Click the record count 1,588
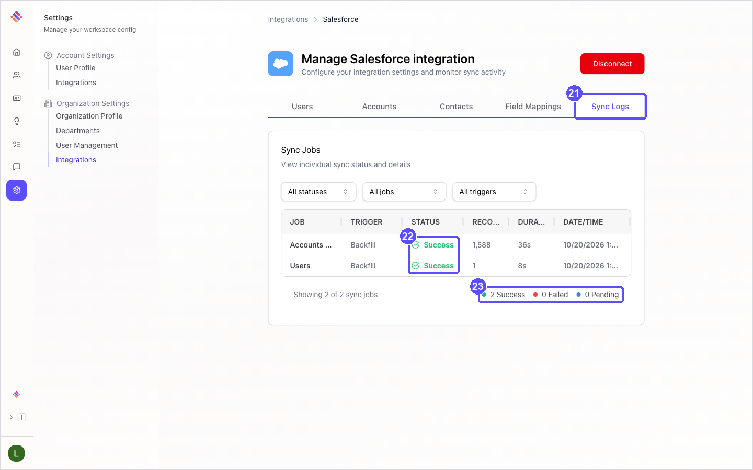 [482, 245]
